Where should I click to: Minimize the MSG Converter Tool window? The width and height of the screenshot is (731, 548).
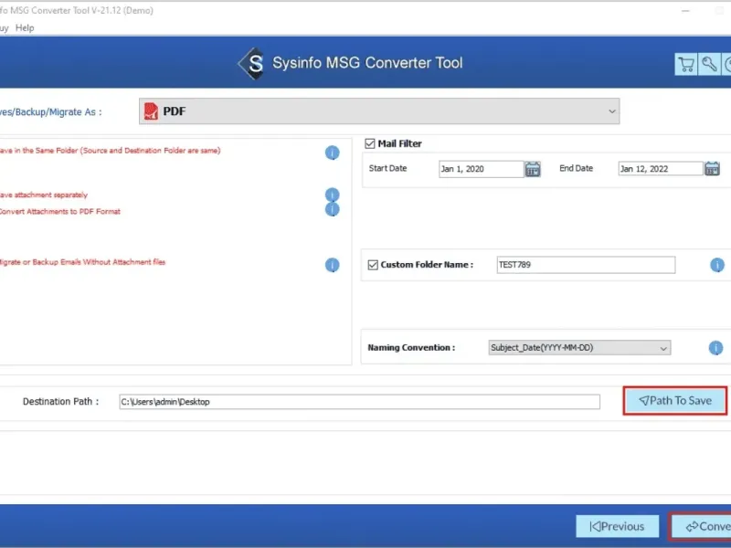pos(685,11)
